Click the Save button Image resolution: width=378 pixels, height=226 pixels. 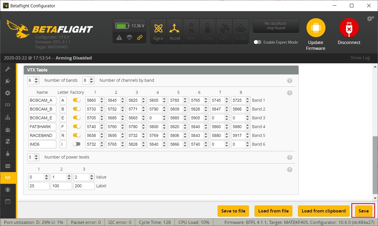[x=364, y=211]
